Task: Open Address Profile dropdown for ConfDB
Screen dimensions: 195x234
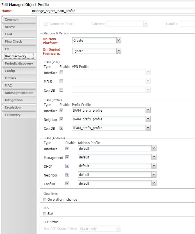Action: [154, 183]
